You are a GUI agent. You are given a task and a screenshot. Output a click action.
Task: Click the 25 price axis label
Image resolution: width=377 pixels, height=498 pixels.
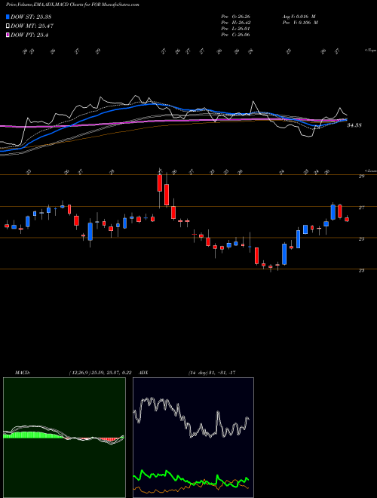pos(361,239)
